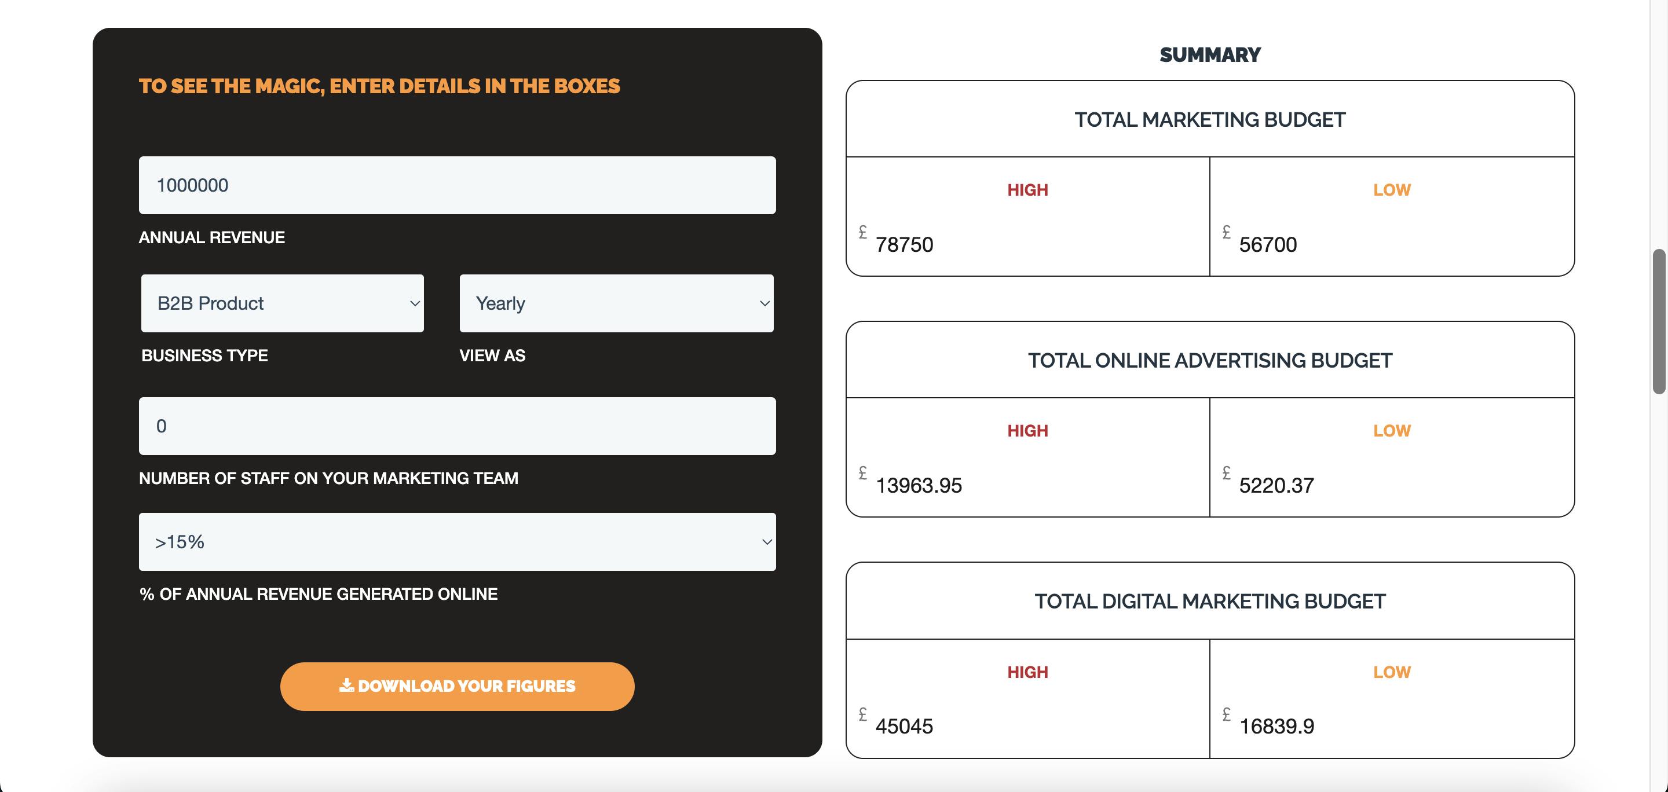The width and height of the screenshot is (1668, 792).
Task: Open the Business Type dropdown
Action: [282, 303]
